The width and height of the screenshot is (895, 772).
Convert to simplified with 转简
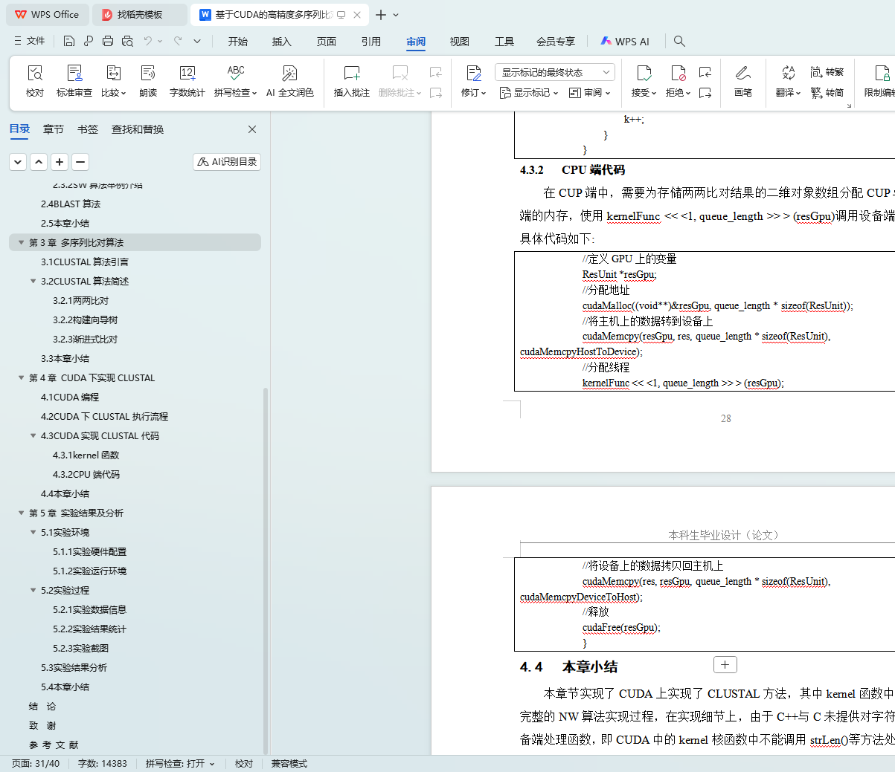(827, 93)
